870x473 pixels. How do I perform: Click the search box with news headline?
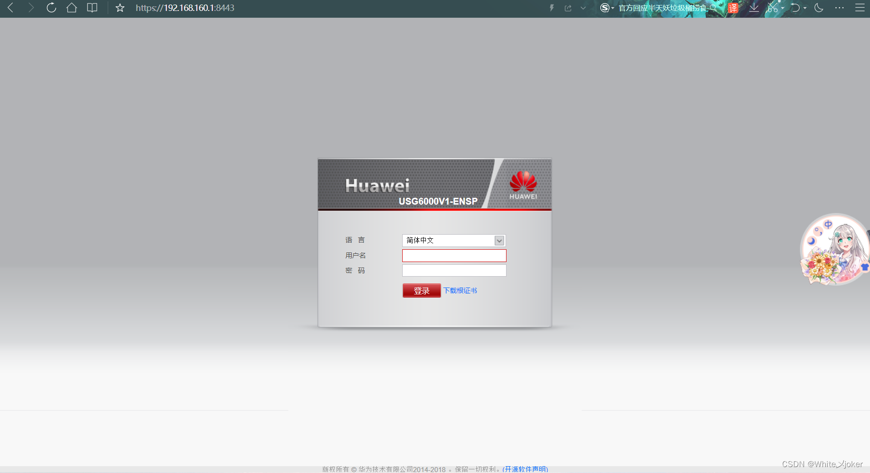(662, 8)
